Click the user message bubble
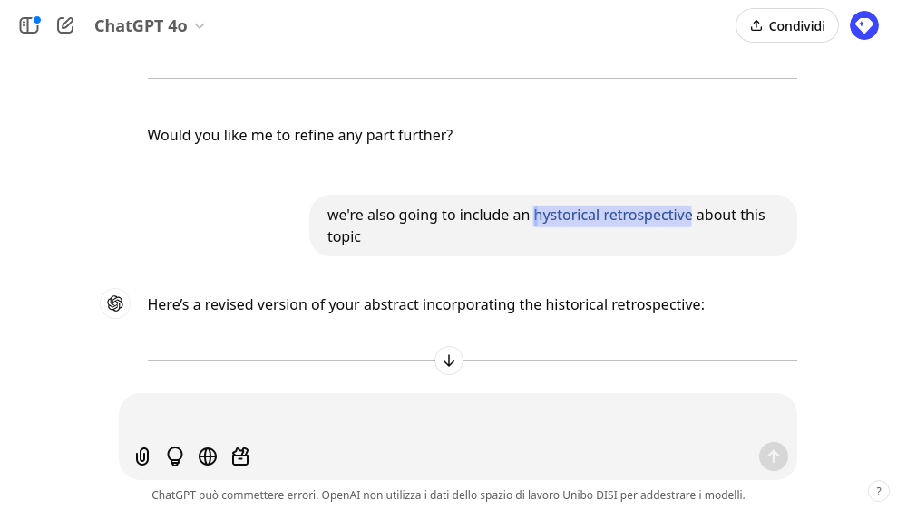 (552, 226)
